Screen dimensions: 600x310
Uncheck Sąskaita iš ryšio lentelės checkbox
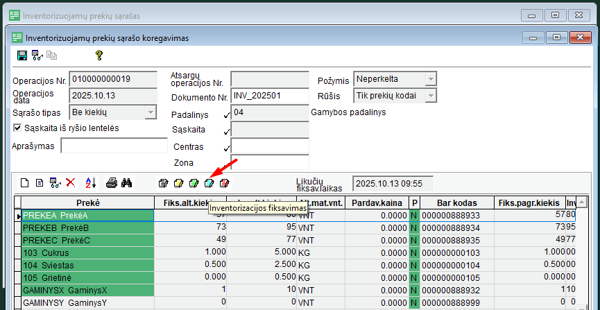[x=18, y=128]
